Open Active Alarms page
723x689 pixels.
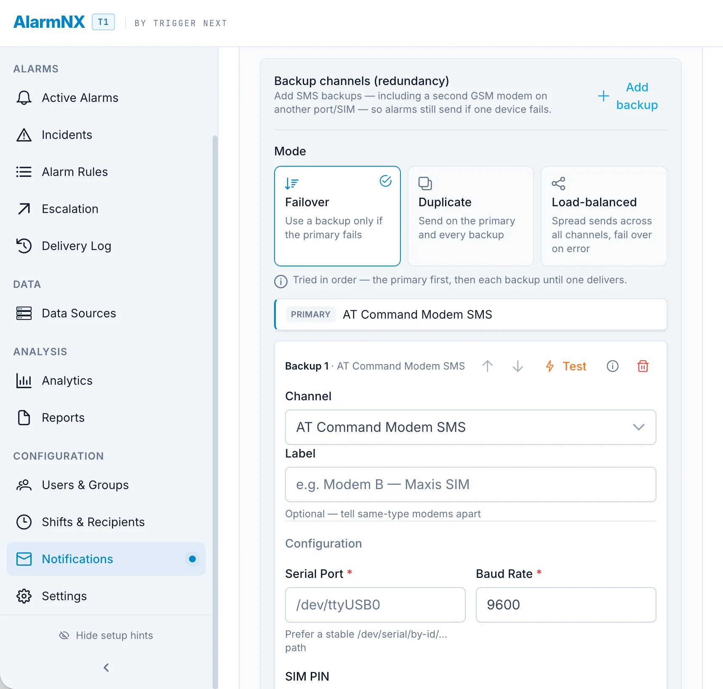[106, 98]
